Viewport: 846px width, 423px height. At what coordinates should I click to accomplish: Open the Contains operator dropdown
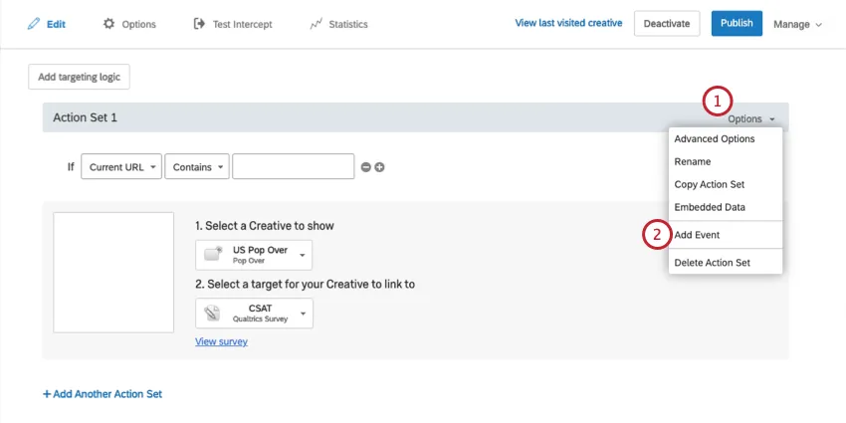pyautogui.click(x=197, y=167)
